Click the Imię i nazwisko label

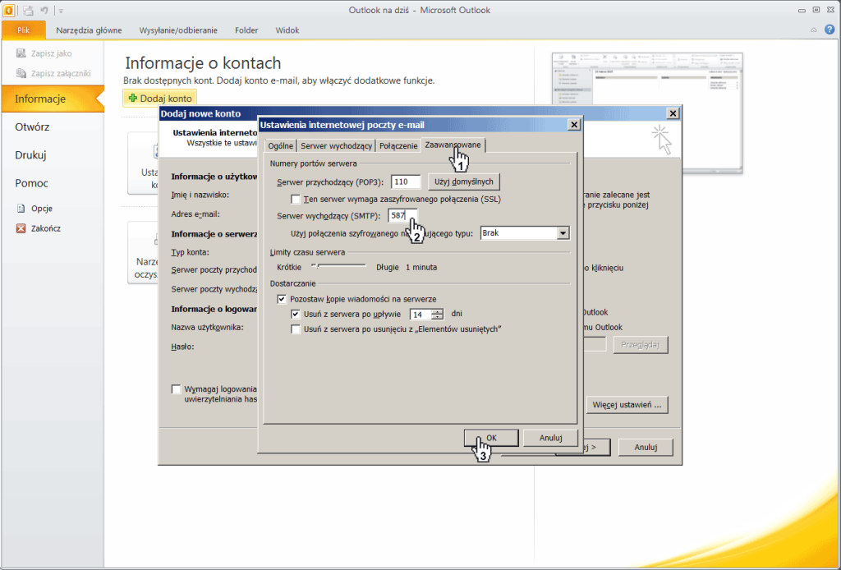200,195
